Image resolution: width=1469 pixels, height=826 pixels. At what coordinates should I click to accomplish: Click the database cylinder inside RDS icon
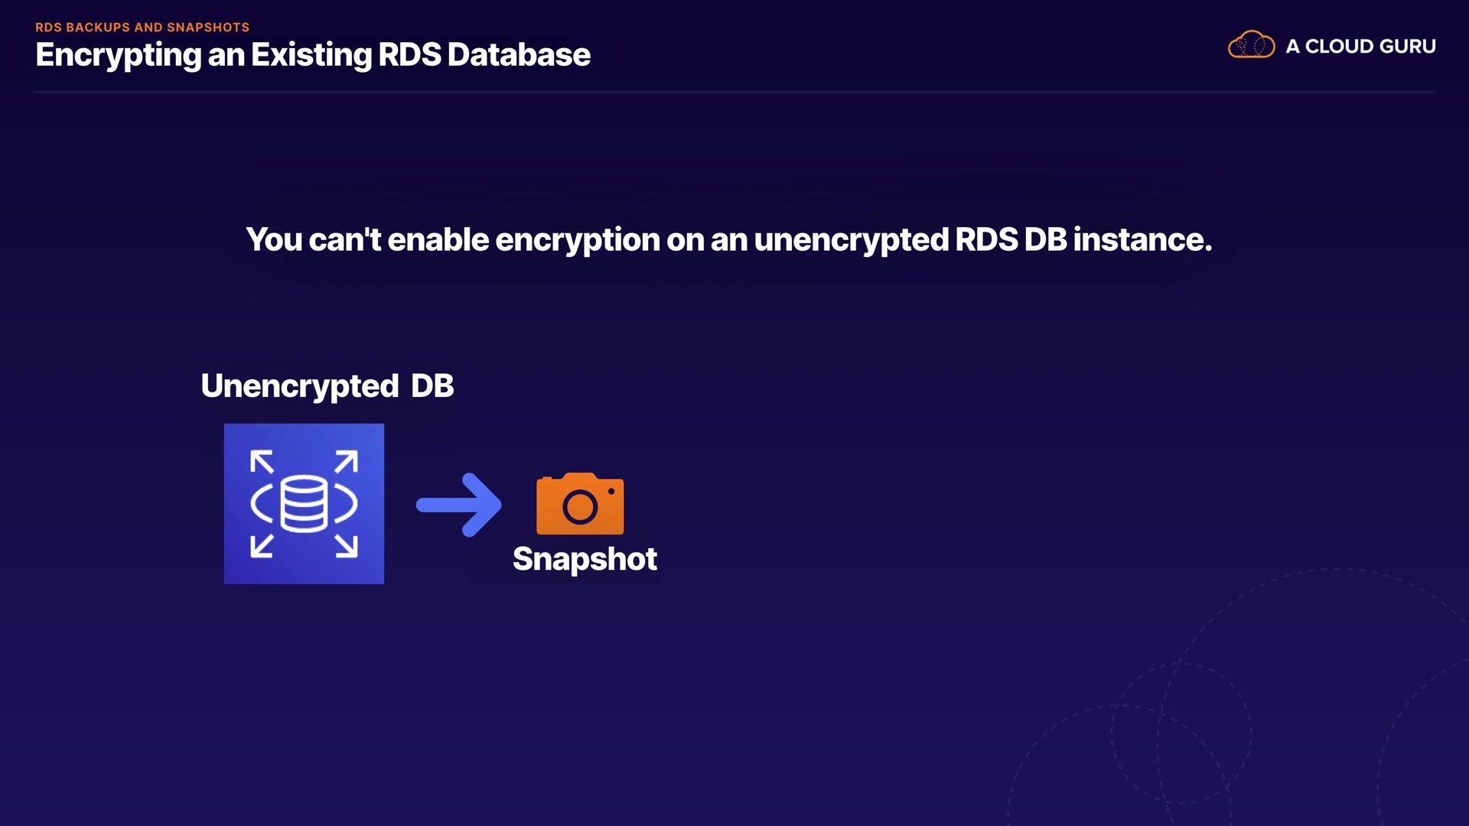coord(304,503)
